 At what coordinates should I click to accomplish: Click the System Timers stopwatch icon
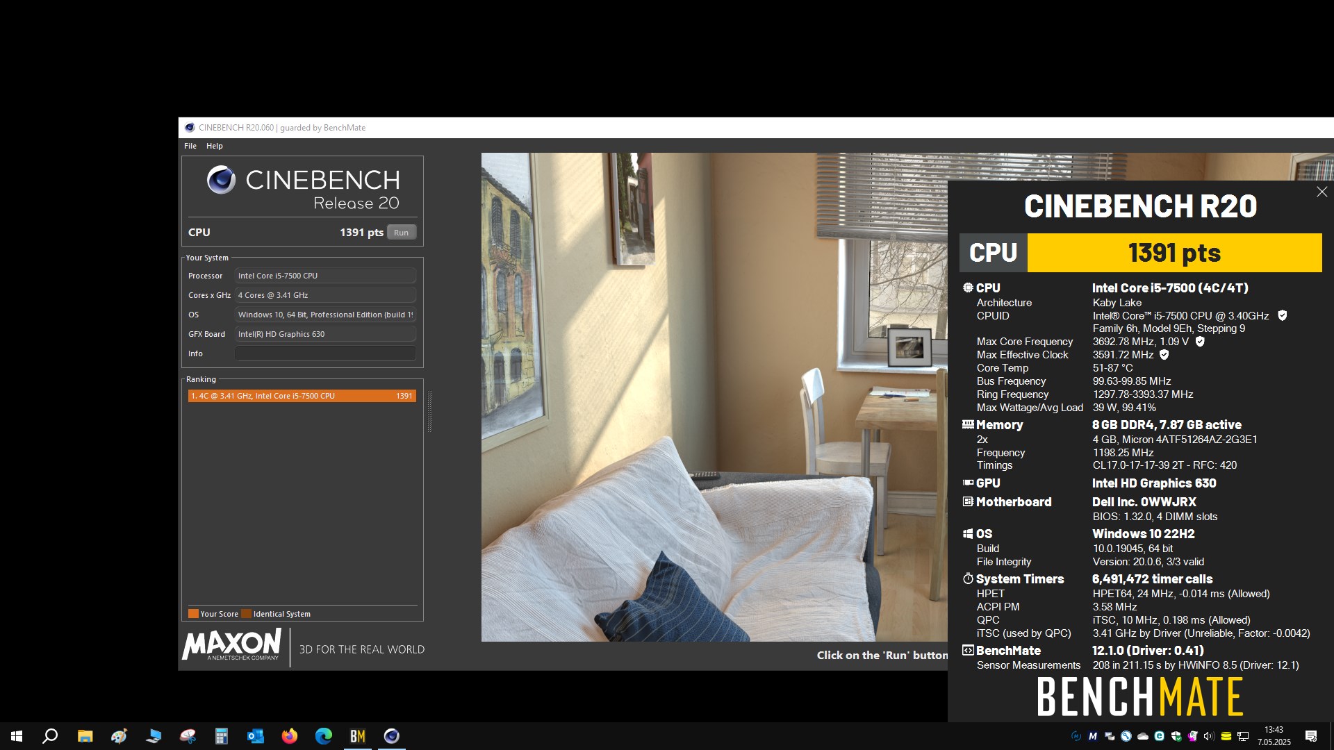point(968,578)
